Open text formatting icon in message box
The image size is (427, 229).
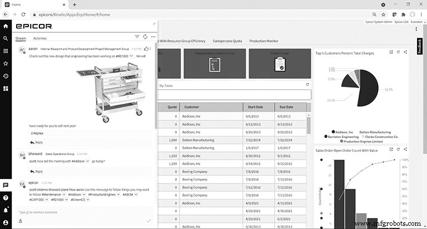click(21, 221)
